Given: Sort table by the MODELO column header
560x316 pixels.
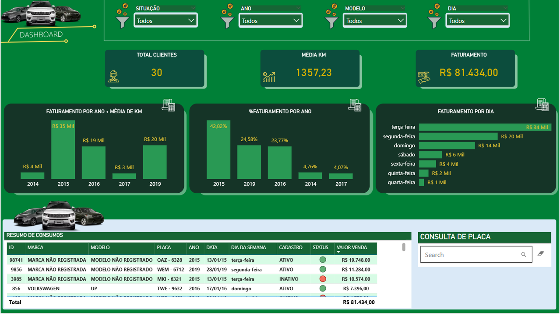Looking at the screenshot, I should [x=122, y=248].
